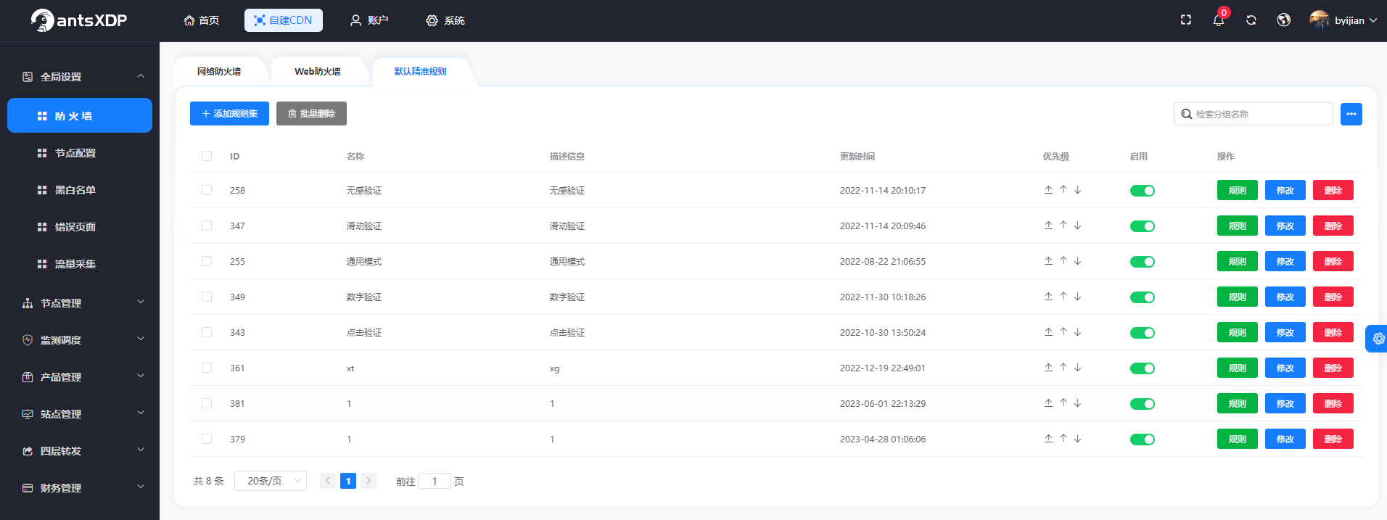Check the checkbox for row 343
The image size is (1387, 520).
point(207,332)
